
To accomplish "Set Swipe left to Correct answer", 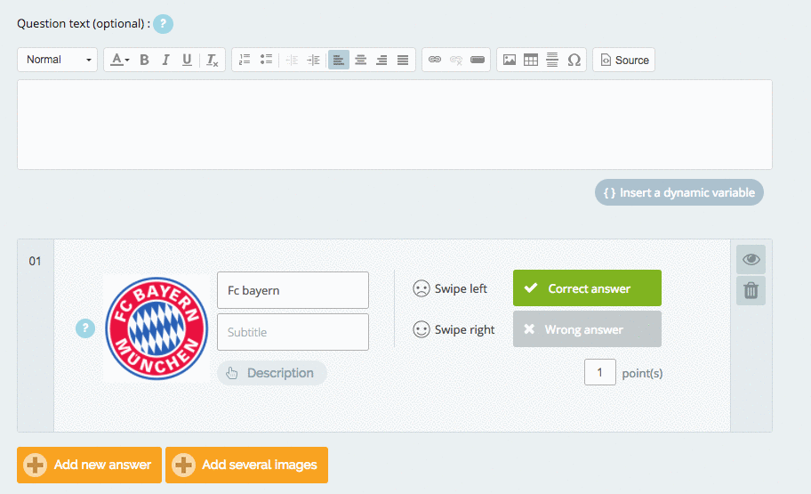I will click(587, 287).
